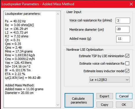Close the Loudspeaker Parameters dialog with the X
This screenshot has height=109, width=135.
(131, 4)
